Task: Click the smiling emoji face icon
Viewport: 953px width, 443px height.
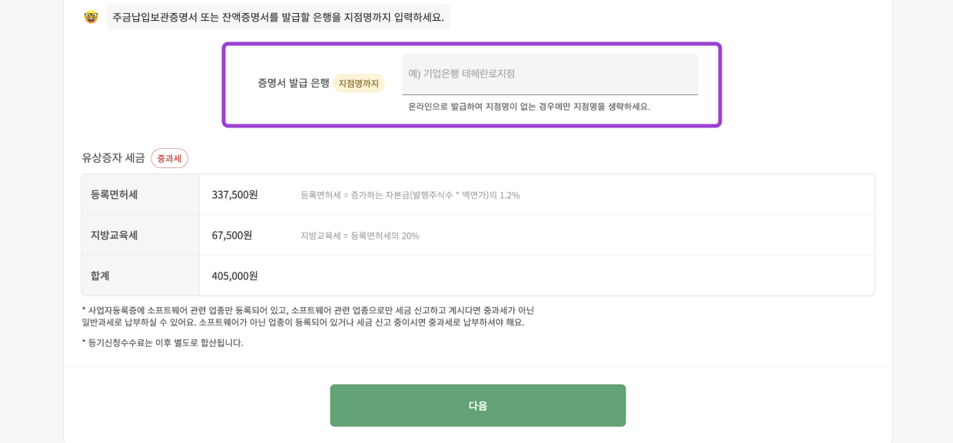Action: coord(91,17)
